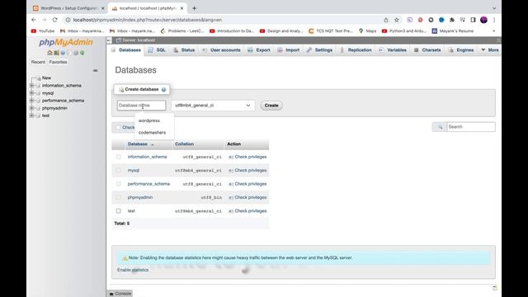
Task: Open Chrome profile avatar
Action: (483, 20)
